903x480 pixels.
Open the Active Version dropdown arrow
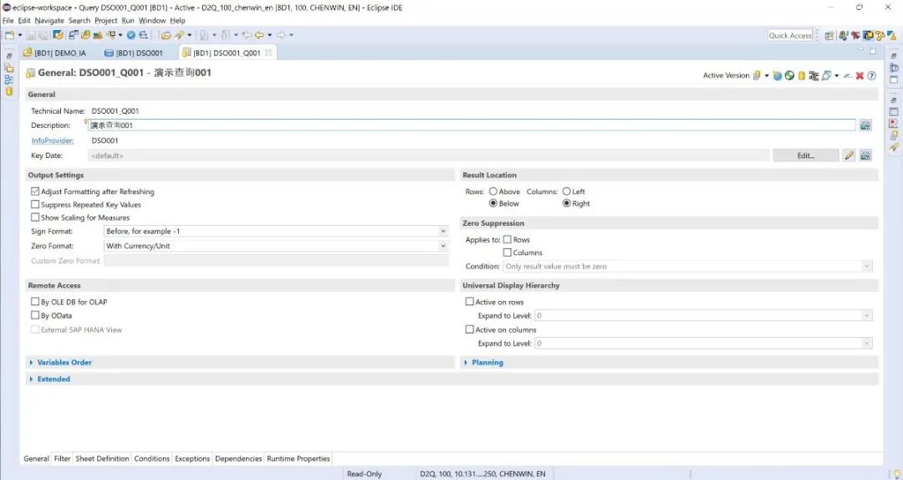767,76
